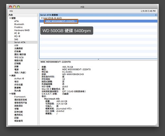Select 印表機 (Printers) in sidebar
165x136 pixels.
18,51
